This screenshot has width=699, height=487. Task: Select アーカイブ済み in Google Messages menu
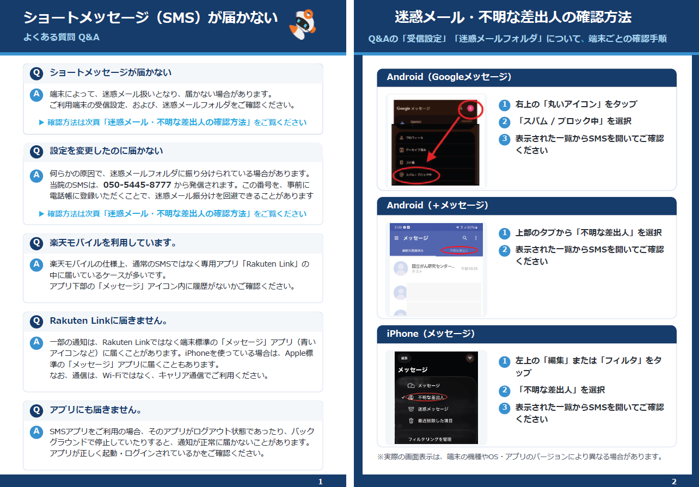click(x=416, y=150)
